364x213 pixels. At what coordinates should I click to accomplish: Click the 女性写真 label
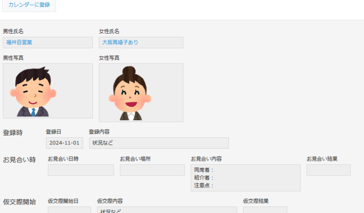109,58
